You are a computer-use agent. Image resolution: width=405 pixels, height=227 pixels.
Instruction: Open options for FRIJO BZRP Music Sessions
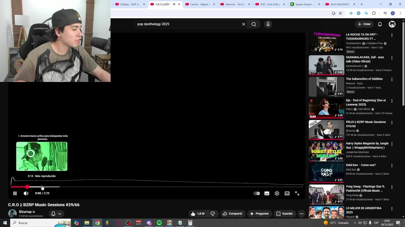(392, 123)
